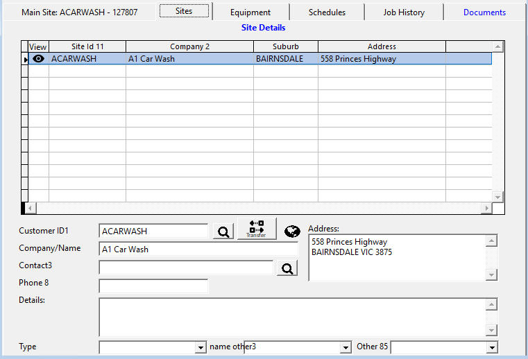Click into the Details text area
Screen dimensions: 528x359
click(292, 317)
